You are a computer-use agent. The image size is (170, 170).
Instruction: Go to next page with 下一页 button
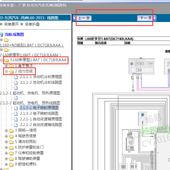click(147, 18)
